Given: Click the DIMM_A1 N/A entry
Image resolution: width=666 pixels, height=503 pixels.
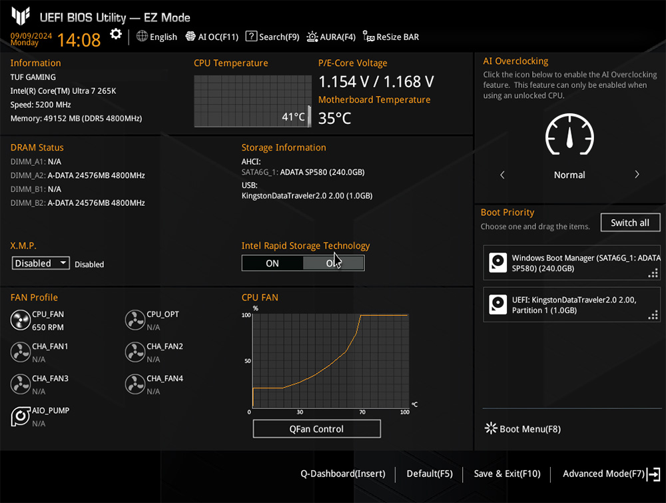Looking at the screenshot, I should pyautogui.click(x=36, y=162).
